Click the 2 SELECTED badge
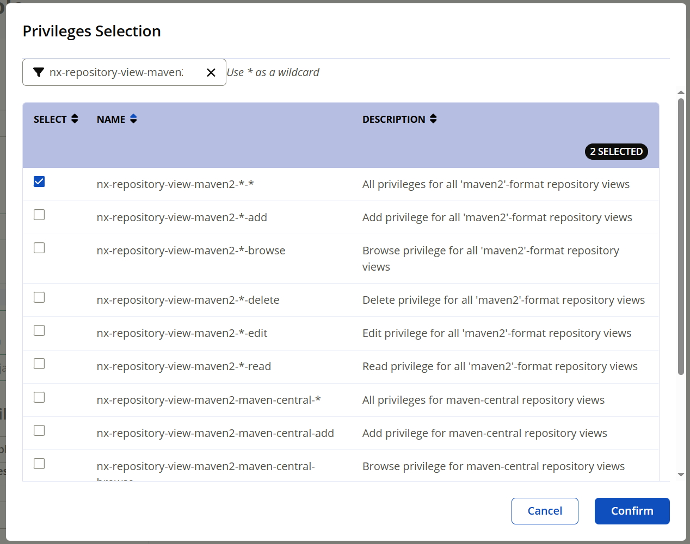 [x=616, y=152]
